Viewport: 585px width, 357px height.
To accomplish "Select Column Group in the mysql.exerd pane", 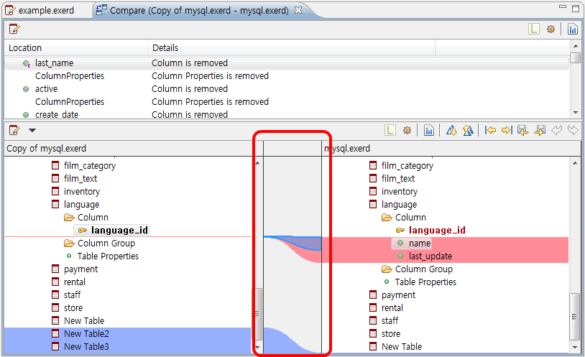I will click(424, 269).
